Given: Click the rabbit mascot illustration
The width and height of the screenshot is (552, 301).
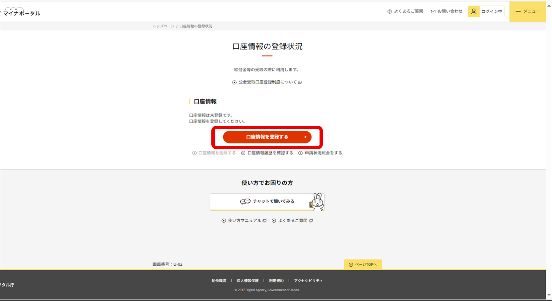Looking at the screenshot, I should 317,201.
